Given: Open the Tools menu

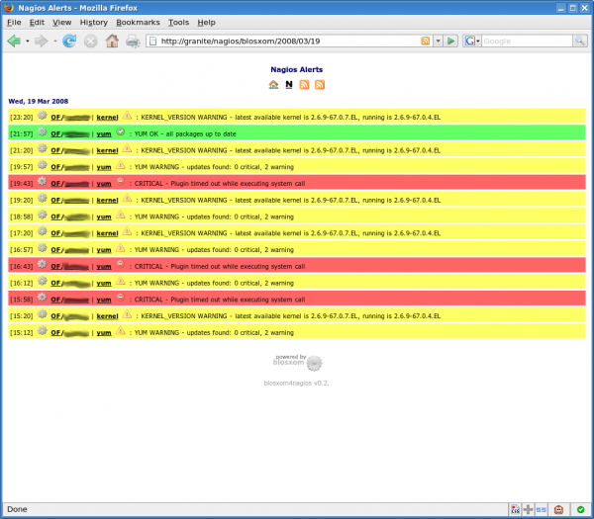Looking at the screenshot, I should coord(178,21).
